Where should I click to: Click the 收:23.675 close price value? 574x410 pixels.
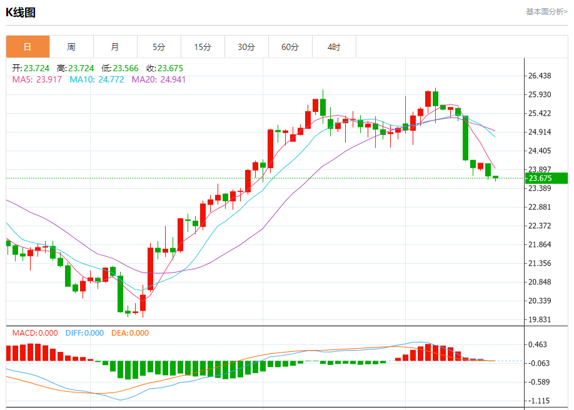tap(164, 69)
